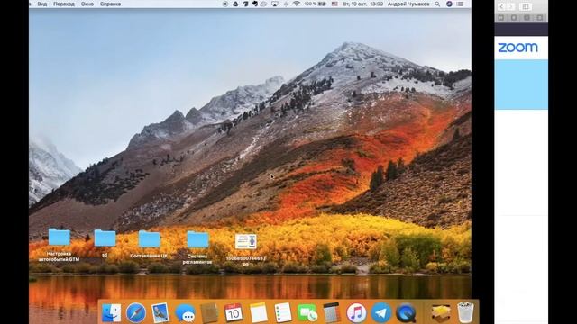The width and height of the screenshot is (577, 324).
Task: Open Notification Center list icon
Action: tap(460, 4)
